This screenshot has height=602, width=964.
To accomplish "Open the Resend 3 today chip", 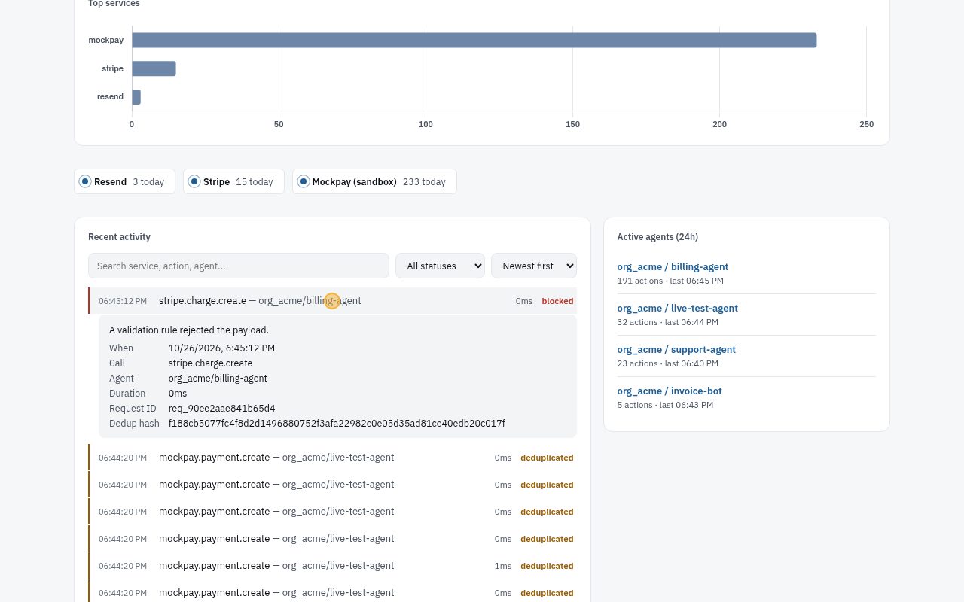I will click(x=124, y=181).
